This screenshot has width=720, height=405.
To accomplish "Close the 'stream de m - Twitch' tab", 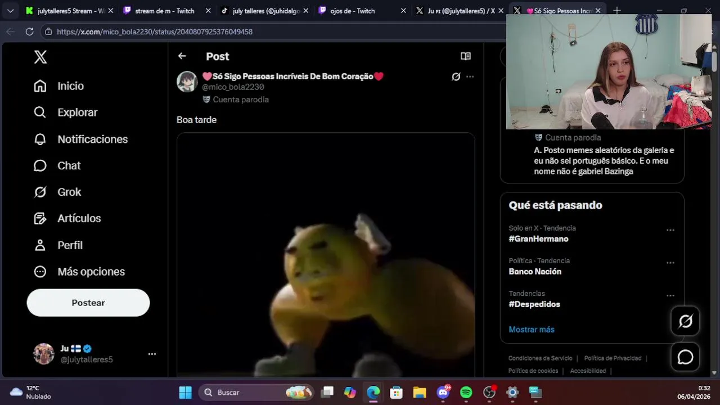I will tap(208, 11).
